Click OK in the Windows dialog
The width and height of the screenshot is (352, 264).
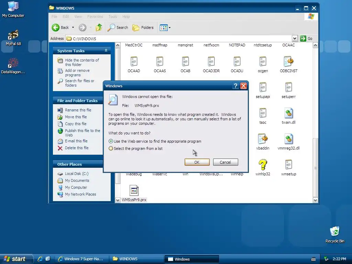[197, 162]
